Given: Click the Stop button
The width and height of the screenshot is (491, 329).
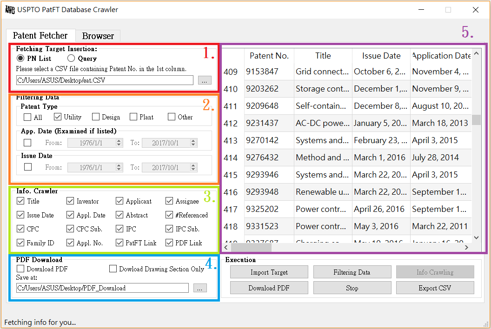Looking at the screenshot, I should tap(352, 288).
